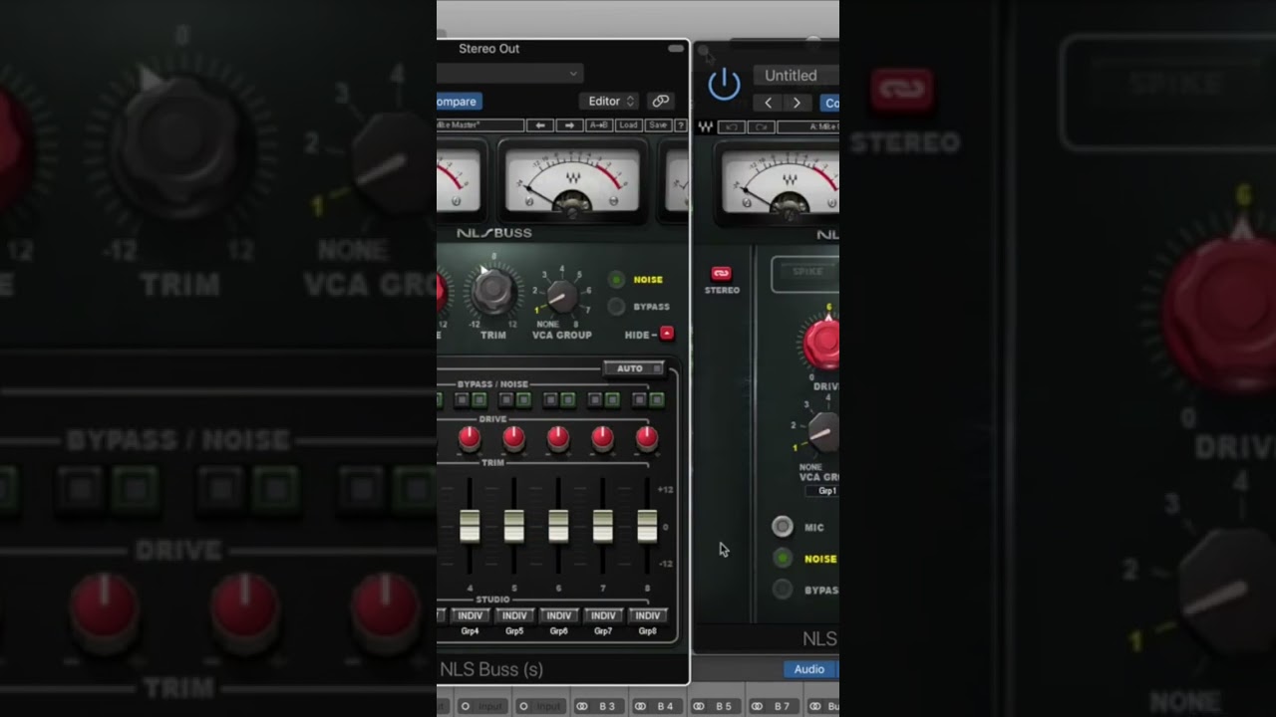This screenshot has width=1276, height=717.
Task: Toggle the green noise switch for group 5
Action: coord(523,400)
